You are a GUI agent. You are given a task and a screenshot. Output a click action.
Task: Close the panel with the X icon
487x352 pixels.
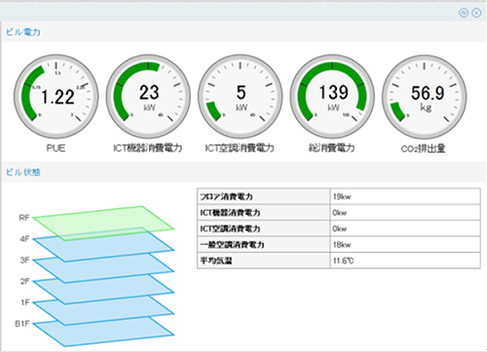pos(476,13)
